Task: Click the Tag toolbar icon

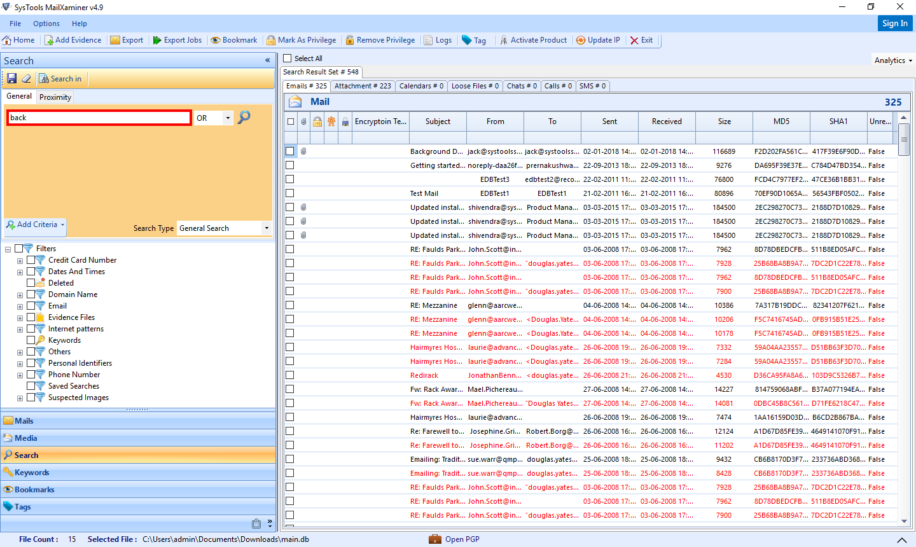Action: coord(467,40)
